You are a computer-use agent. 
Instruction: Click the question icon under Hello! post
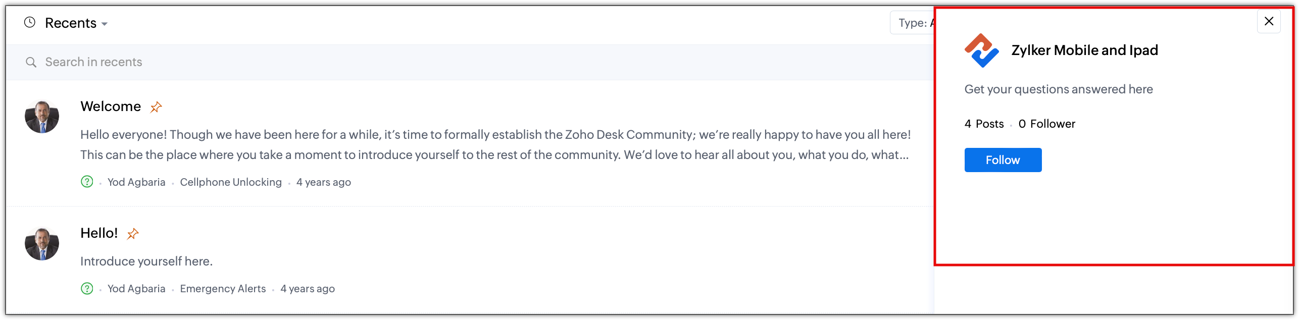pos(87,288)
